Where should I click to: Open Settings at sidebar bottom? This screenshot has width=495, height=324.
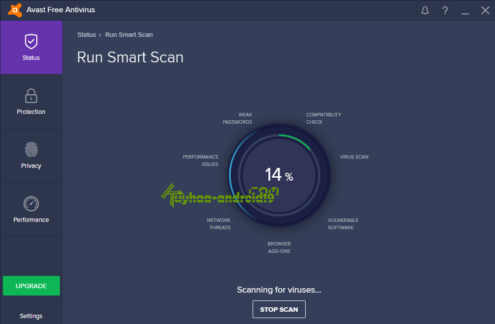31,316
